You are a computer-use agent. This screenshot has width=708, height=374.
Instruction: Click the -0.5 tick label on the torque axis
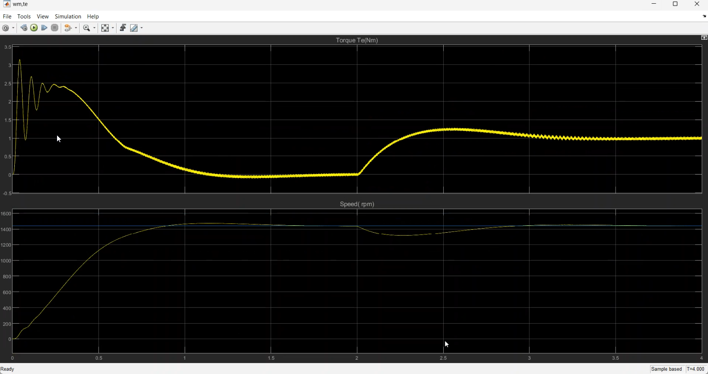[7, 193]
